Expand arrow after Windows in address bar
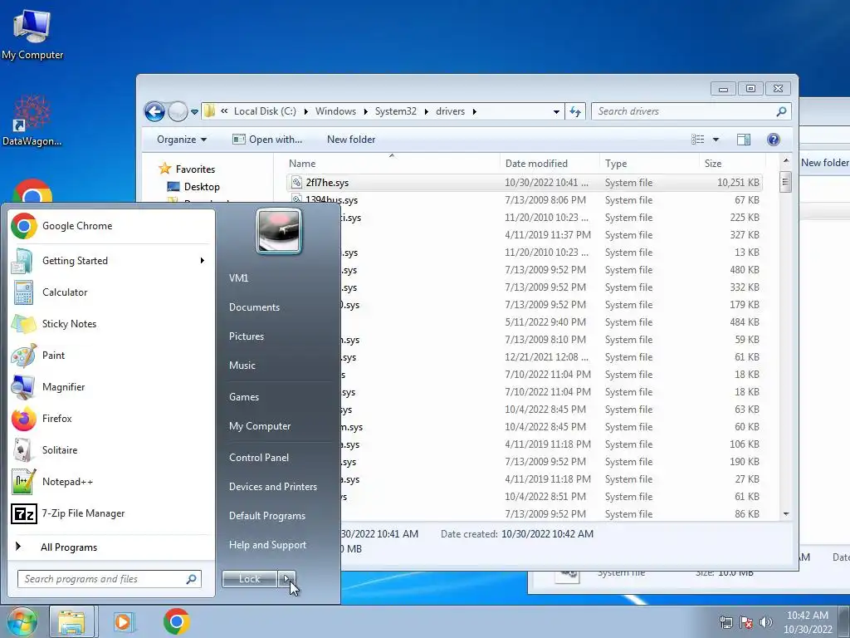850x638 pixels. click(x=365, y=112)
